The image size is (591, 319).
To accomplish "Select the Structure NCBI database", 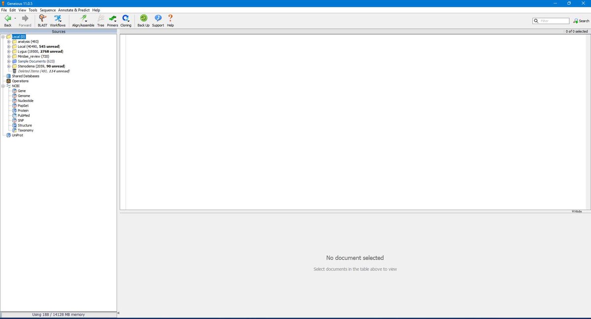I will click(25, 126).
